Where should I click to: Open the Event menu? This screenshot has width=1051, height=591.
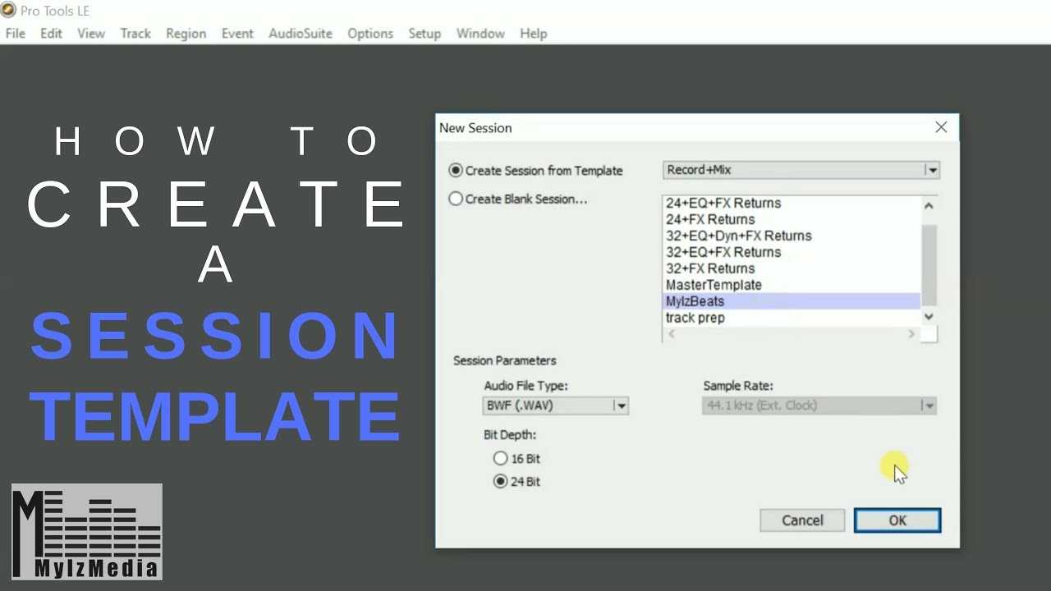click(x=237, y=34)
